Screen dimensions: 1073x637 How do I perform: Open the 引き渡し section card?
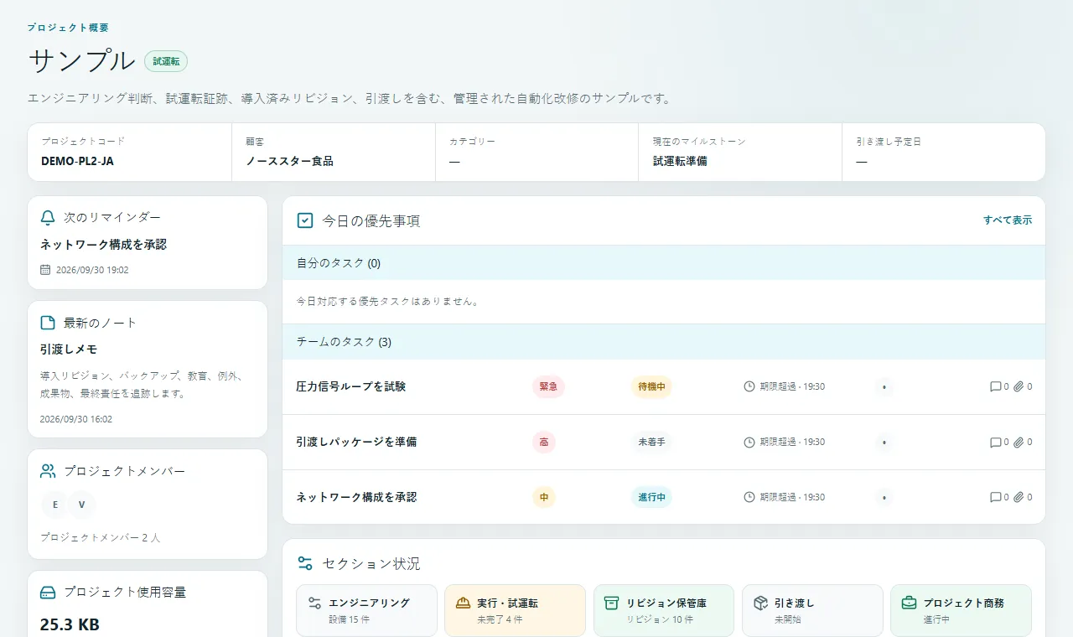pos(812,610)
